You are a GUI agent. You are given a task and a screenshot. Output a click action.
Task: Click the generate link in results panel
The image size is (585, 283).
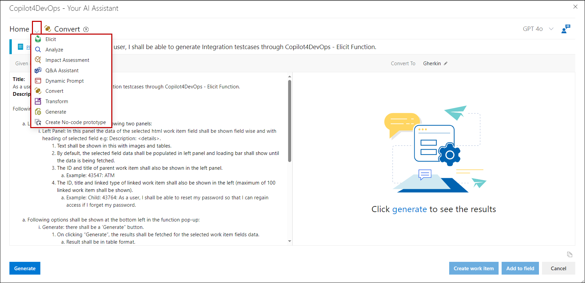[x=409, y=209]
